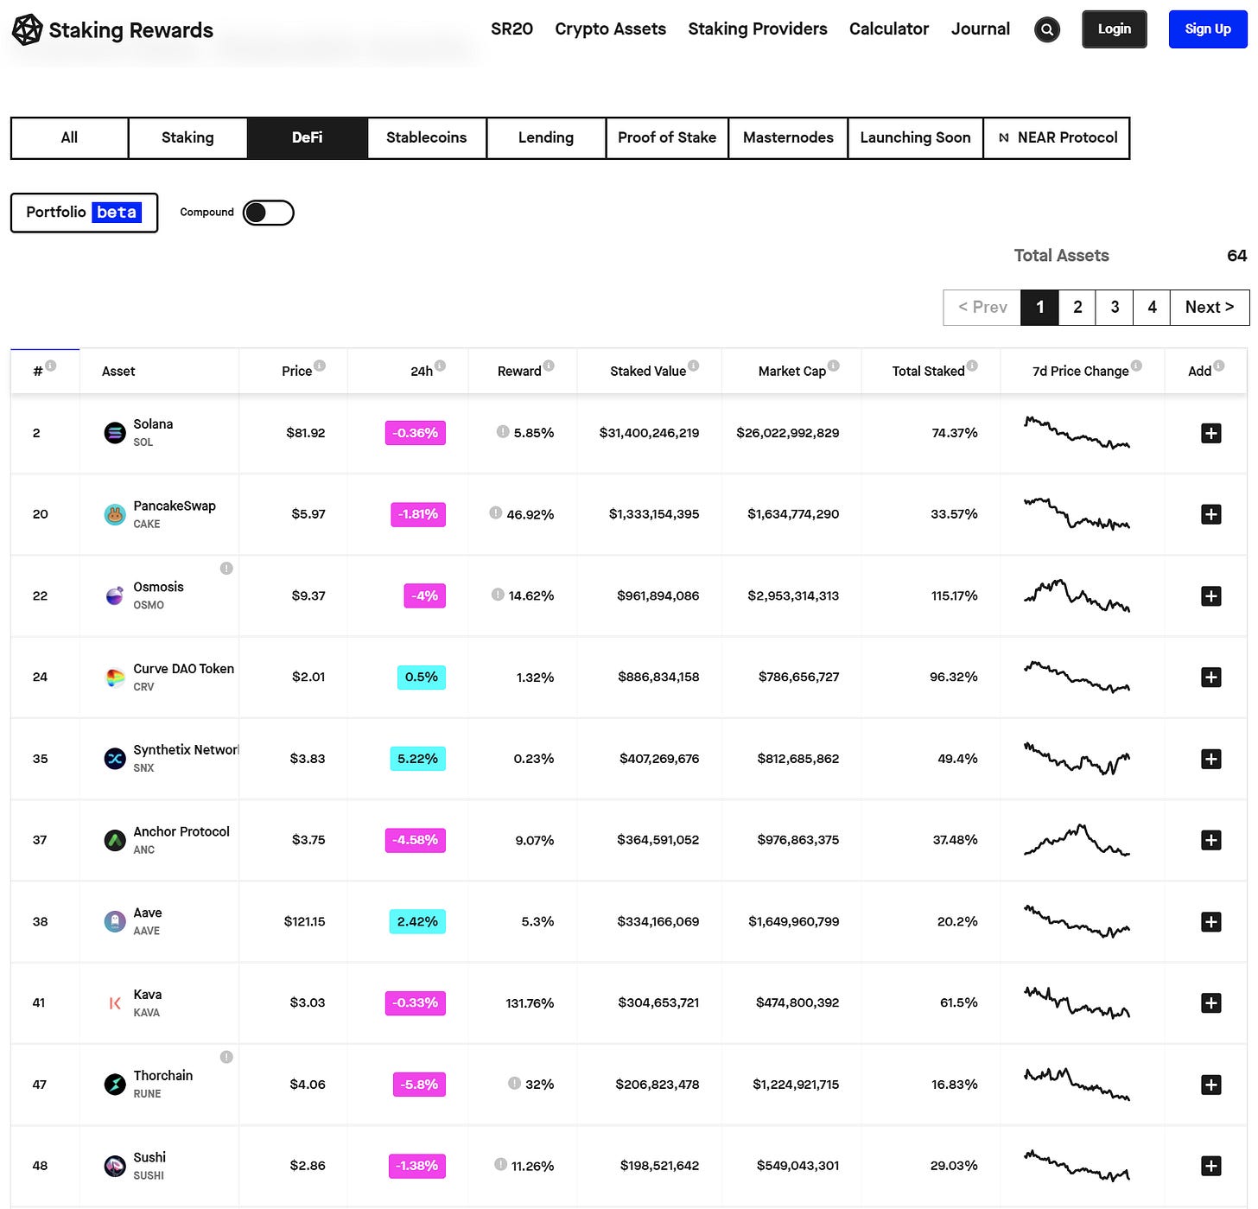Image resolution: width=1258 pixels, height=1209 pixels.
Task: Click the Sign Up button
Action: click(1208, 29)
